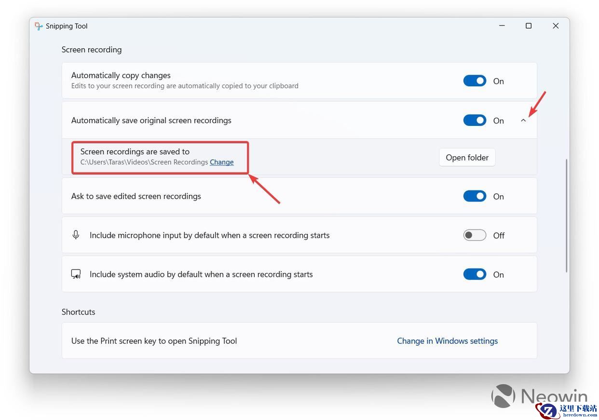Minimize the Snipping Tool window
Viewport: 599px width, 420px height.
(x=502, y=26)
